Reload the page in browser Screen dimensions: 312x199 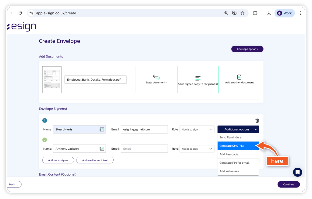point(20,13)
